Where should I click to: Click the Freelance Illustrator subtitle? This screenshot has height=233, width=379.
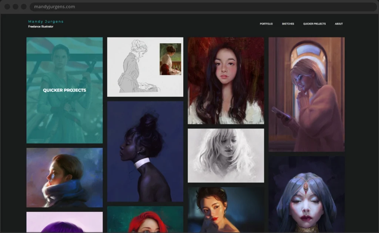click(x=41, y=27)
